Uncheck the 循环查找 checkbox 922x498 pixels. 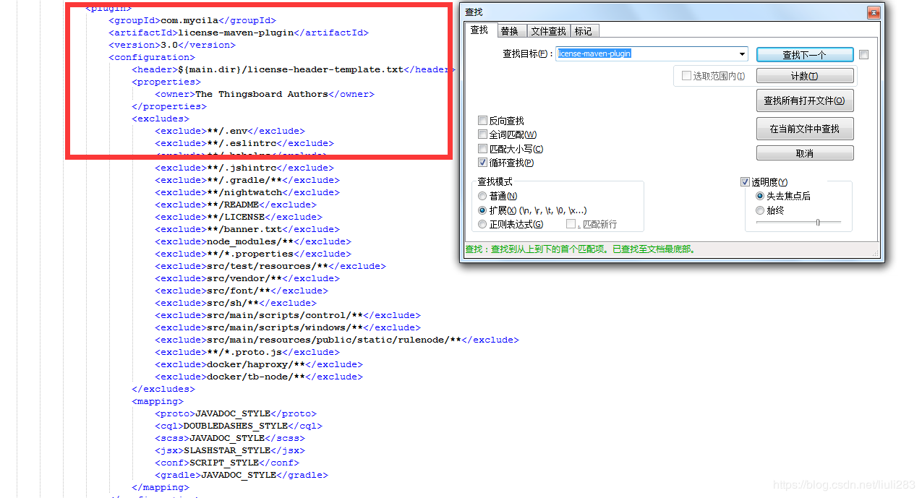[x=505, y=163]
